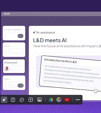
Task: Open the Google Drive integration
Action: (51, 100)
